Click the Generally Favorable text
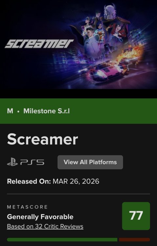 [x=40, y=217]
